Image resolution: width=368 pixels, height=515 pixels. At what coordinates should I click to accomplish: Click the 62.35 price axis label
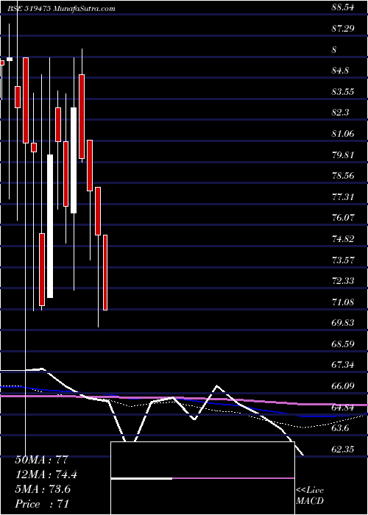click(343, 450)
